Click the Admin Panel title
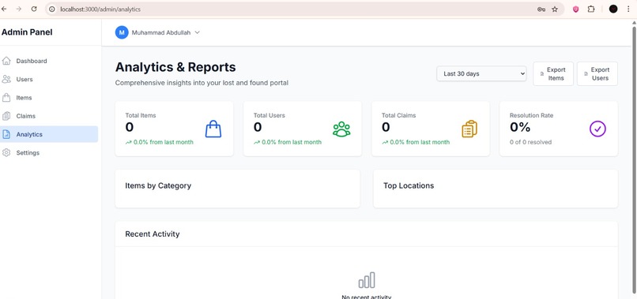 point(27,32)
